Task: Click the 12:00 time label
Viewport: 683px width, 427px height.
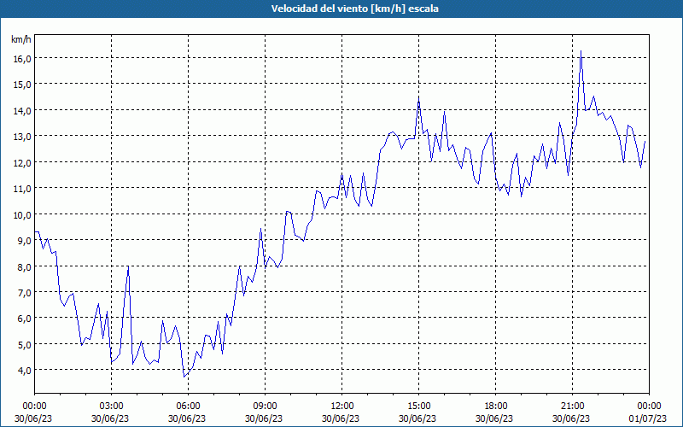Action: pos(341,407)
